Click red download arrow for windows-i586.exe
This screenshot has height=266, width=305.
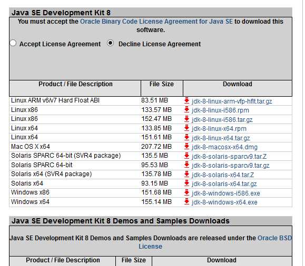[186, 192]
